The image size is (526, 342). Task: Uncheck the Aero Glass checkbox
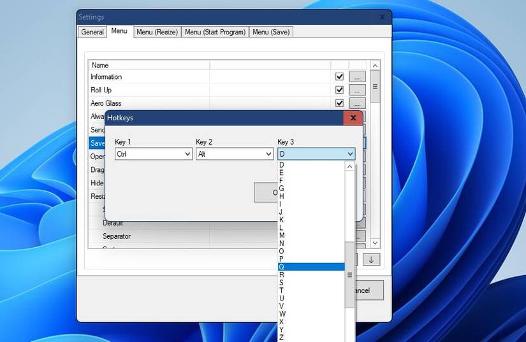(339, 103)
